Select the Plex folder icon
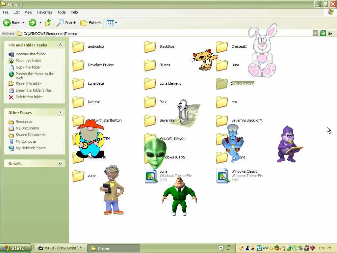Viewport: 337px width, 253px height. point(150,102)
